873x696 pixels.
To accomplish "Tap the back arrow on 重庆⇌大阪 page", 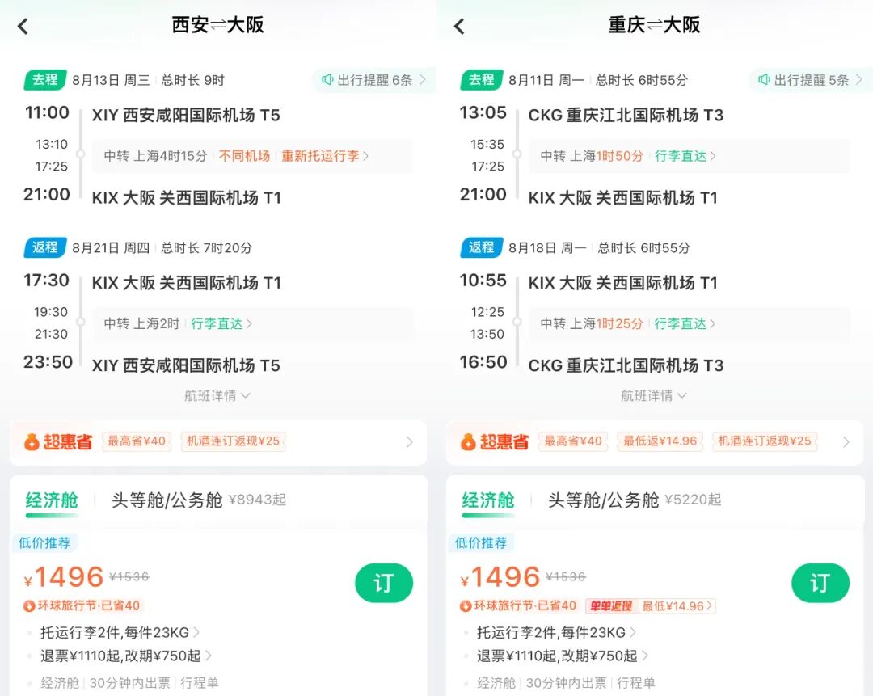I will point(458,25).
